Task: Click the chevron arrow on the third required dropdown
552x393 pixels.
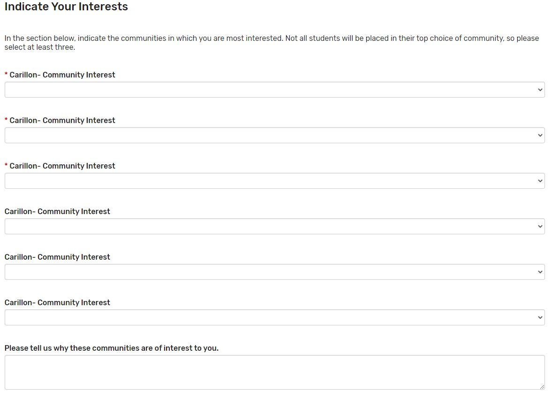Action: coord(540,181)
